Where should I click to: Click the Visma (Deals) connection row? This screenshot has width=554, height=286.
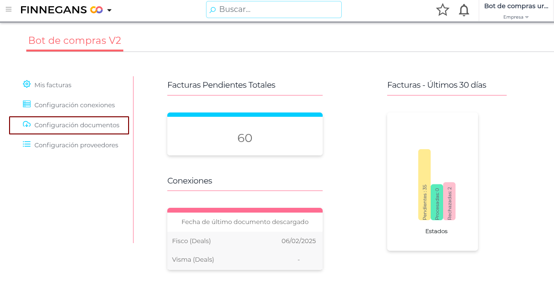245,260
